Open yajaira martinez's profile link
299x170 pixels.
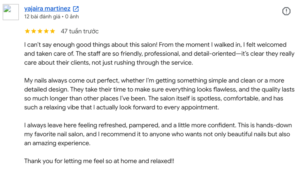coord(47,8)
